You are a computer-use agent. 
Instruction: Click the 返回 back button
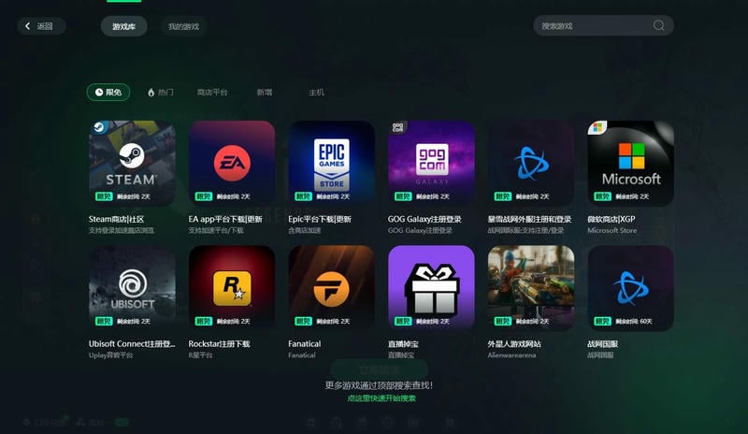point(41,26)
